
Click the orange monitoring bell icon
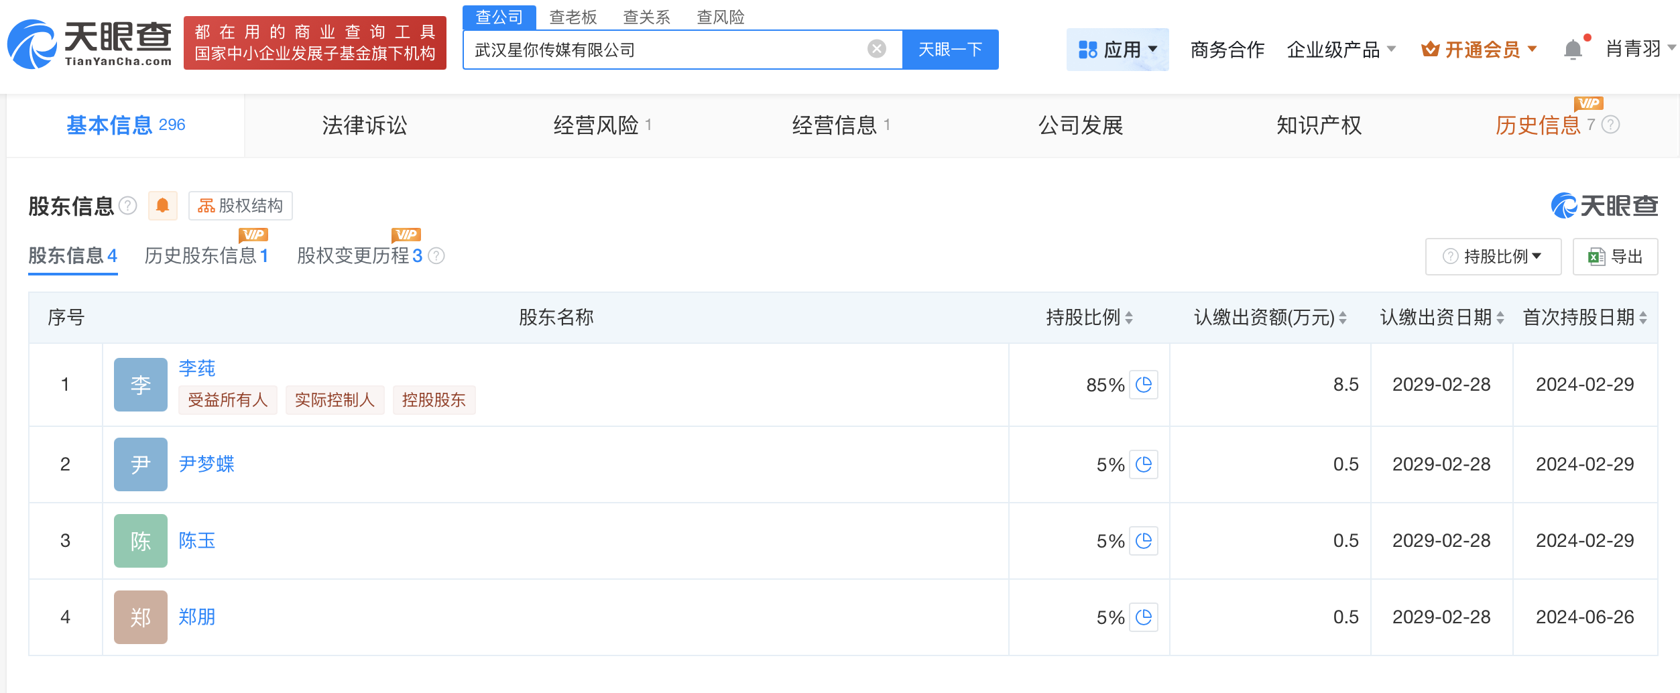coord(162,205)
